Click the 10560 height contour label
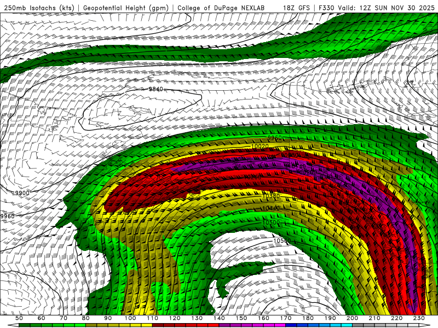 coord(282,241)
